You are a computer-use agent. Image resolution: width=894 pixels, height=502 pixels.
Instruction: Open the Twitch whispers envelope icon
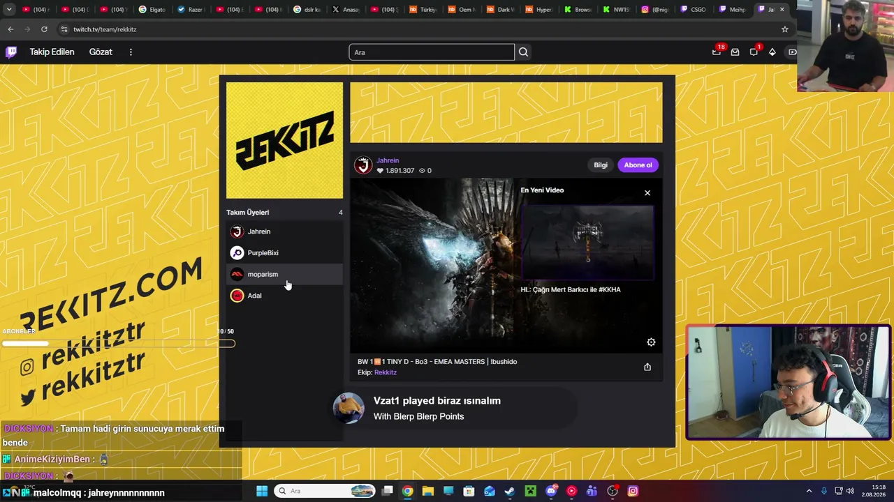pyautogui.click(x=735, y=52)
